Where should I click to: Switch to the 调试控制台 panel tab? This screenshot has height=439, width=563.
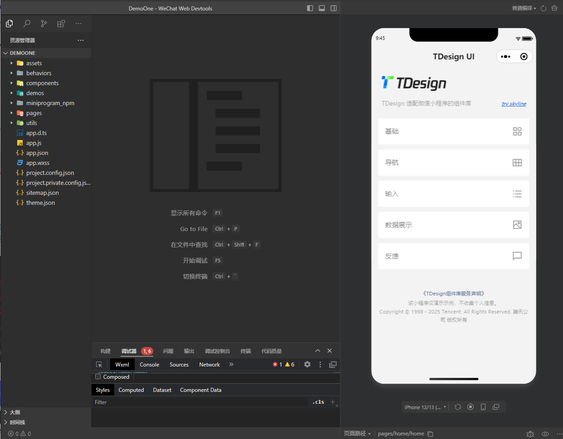tap(218, 351)
